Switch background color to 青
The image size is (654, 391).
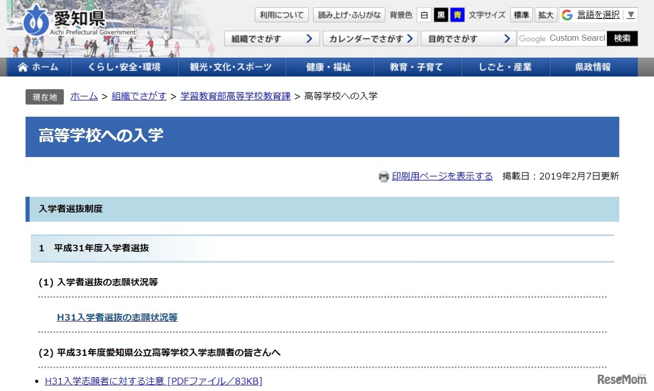pyautogui.click(x=457, y=15)
